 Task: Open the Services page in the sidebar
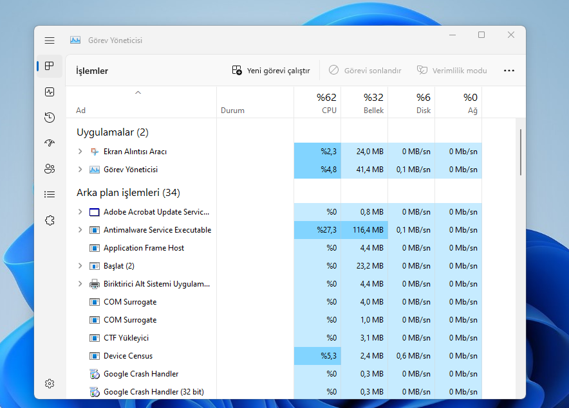(x=50, y=220)
